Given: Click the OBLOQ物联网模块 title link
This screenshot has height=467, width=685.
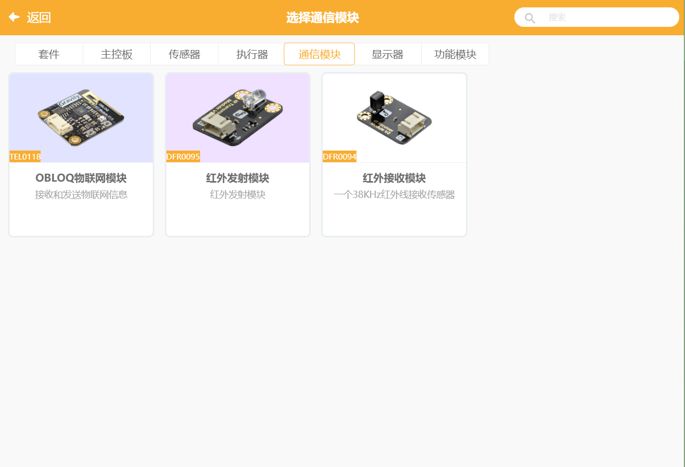Looking at the screenshot, I should [81, 178].
